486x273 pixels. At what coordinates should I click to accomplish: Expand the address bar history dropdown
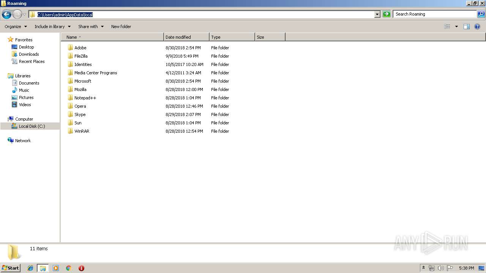click(x=377, y=14)
